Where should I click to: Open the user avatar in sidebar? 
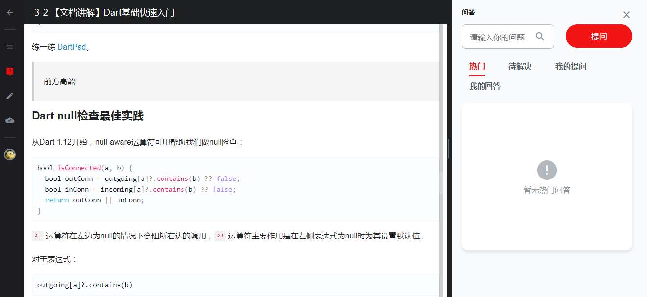pos(10,155)
